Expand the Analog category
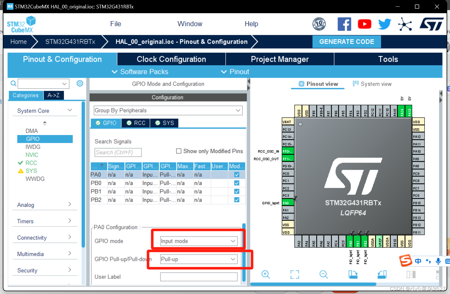The image size is (450, 294). 70,204
